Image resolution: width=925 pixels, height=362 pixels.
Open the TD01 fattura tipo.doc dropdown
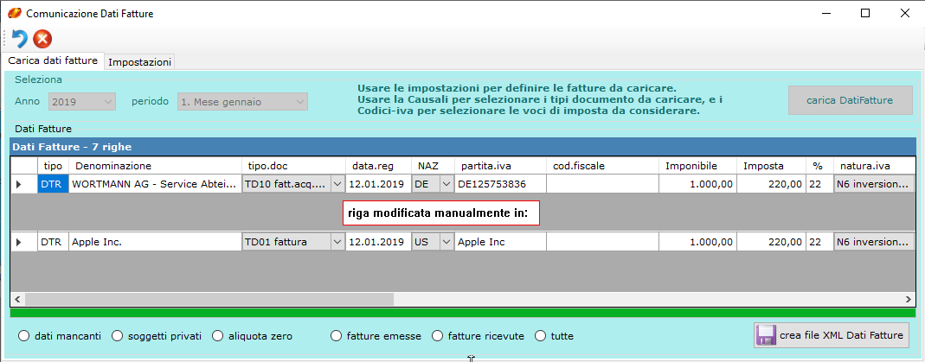337,243
